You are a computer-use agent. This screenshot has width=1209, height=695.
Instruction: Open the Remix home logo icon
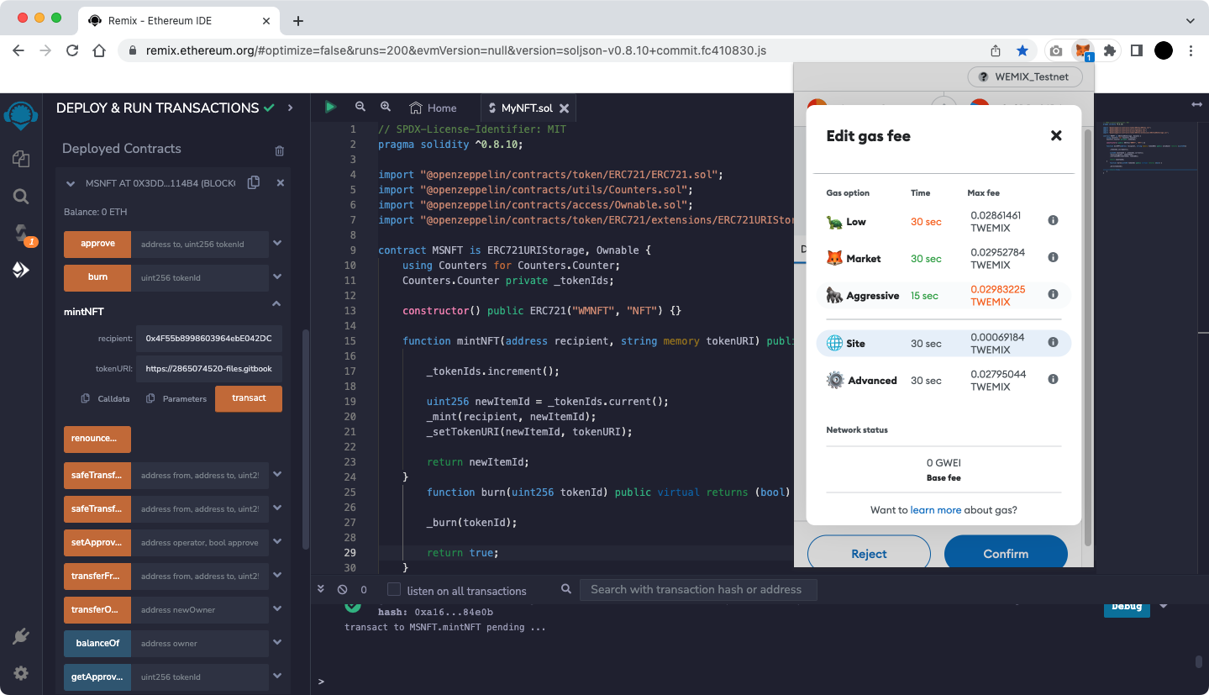(21, 114)
